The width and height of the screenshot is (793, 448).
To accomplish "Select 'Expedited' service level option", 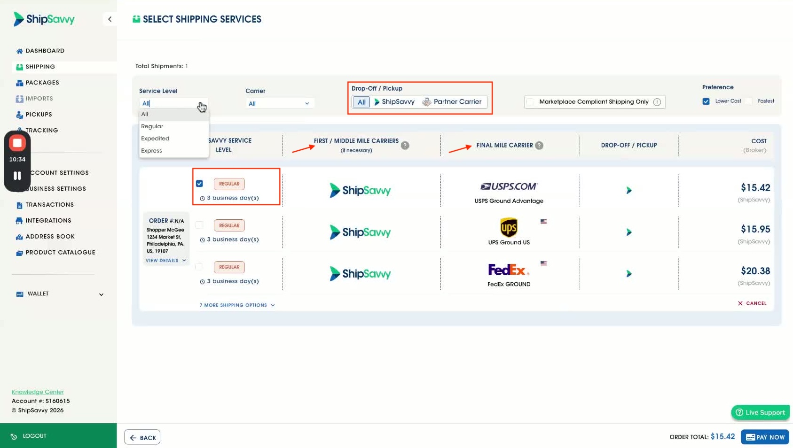I will pos(173,139).
